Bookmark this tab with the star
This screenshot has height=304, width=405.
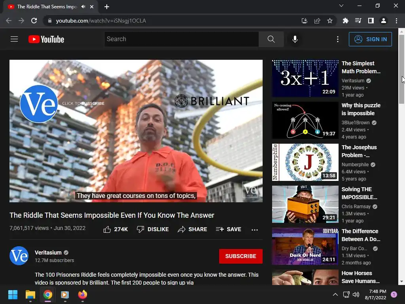pyautogui.click(x=330, y=21)
